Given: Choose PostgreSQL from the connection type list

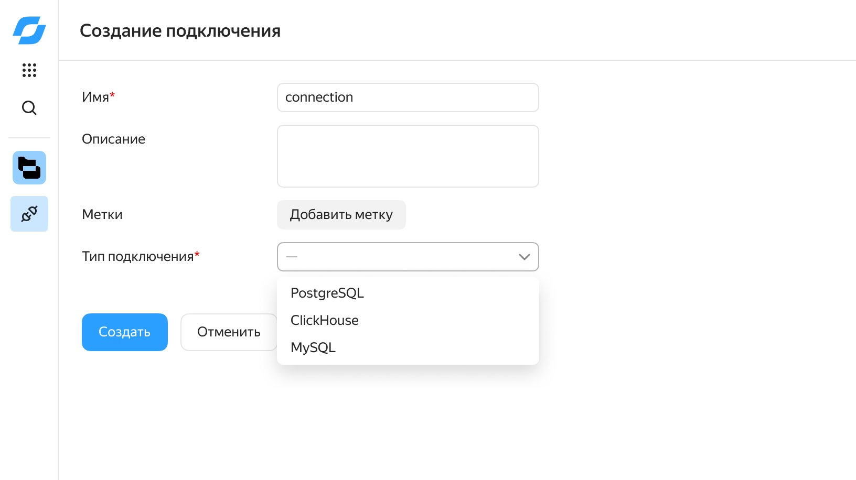Looking at the screenshot, I should click(x=327, y=293).
